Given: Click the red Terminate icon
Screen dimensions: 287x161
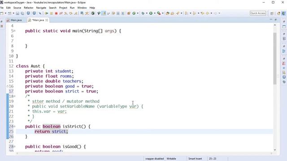Looking at the screenshot, I should [x=56, y=13].
